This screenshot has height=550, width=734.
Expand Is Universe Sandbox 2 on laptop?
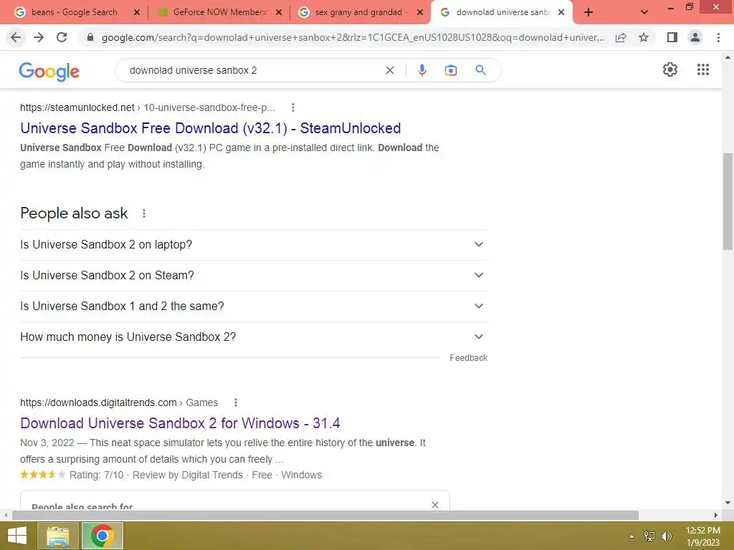click(254, 245)
